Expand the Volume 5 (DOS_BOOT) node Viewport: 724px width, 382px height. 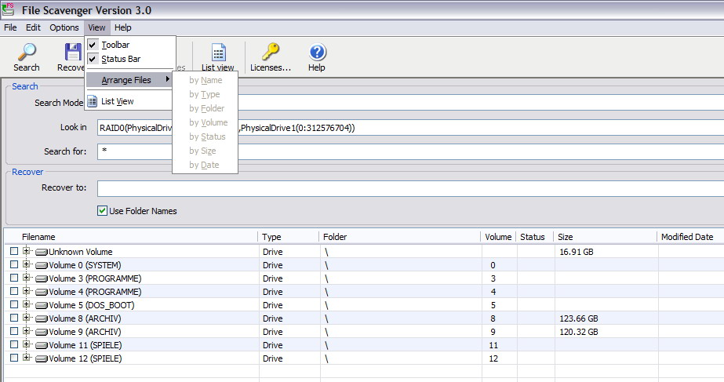click(27, 304)
